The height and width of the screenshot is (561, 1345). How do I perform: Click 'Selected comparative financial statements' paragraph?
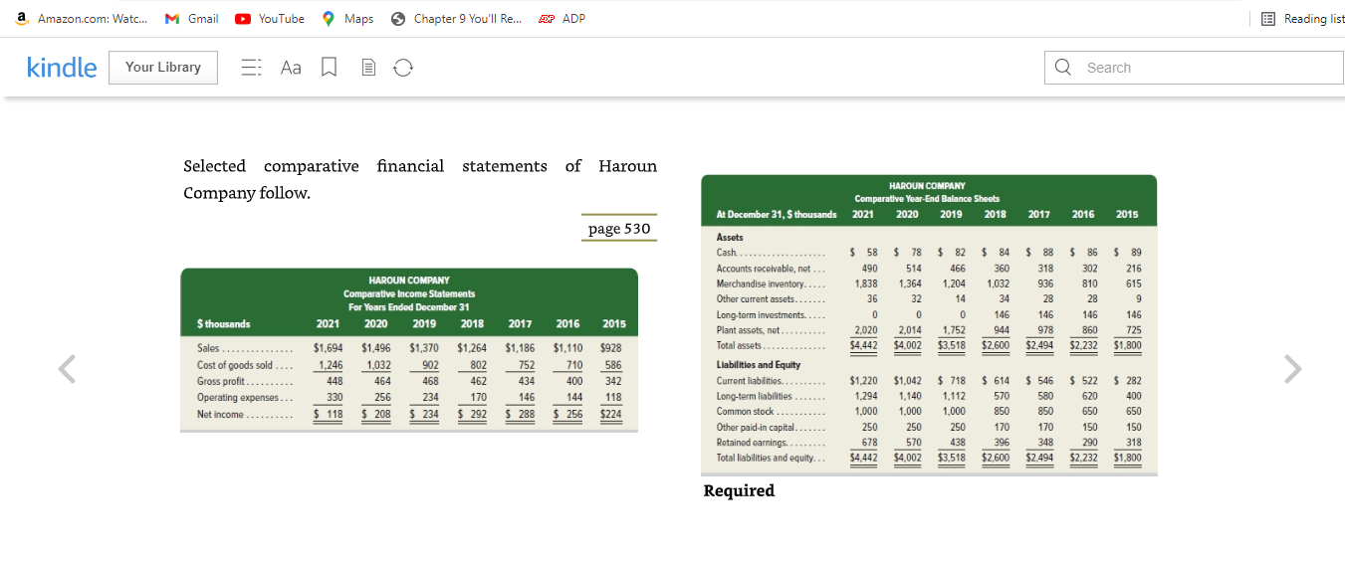coord(420,179)
